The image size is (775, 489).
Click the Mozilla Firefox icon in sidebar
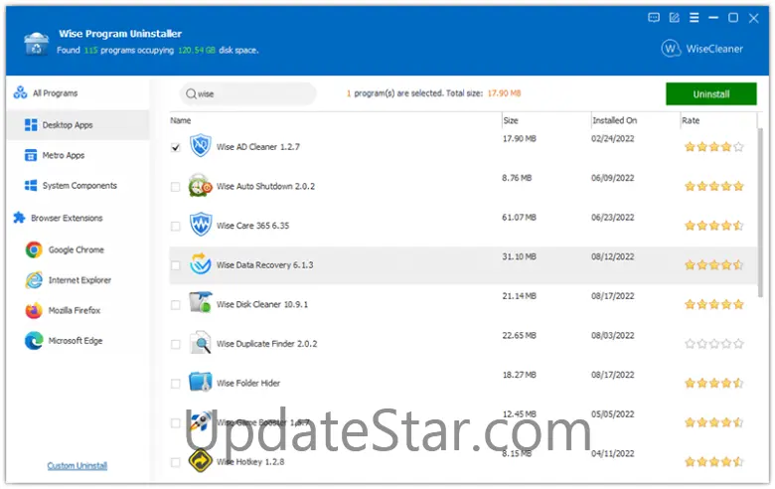pyautogui.click(x=34, y=310)
